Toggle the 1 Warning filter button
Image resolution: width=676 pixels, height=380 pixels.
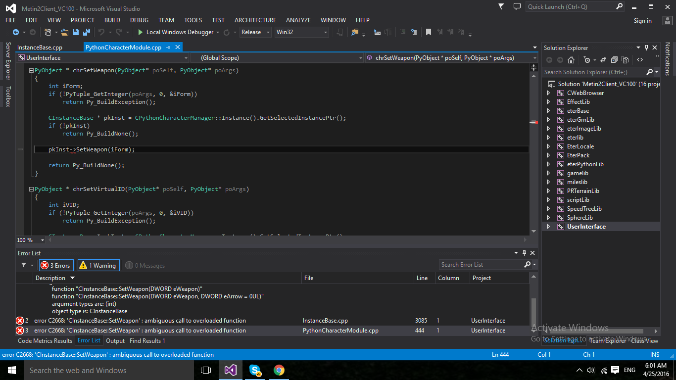pos(97,266)
